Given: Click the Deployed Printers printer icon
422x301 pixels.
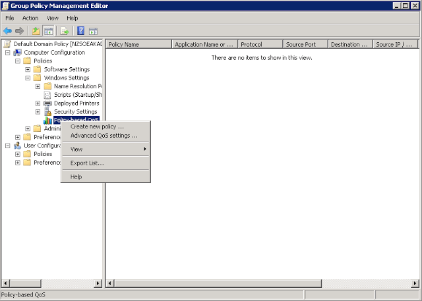Looking at the screenshot, I should pyautogui.click(x=47, y=103).
